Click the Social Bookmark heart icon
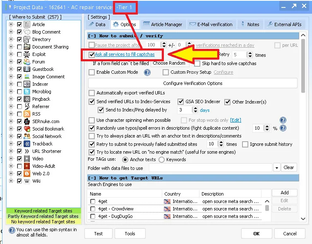The height and width of the screenshot is (244, 312). (x=27, y=129)
